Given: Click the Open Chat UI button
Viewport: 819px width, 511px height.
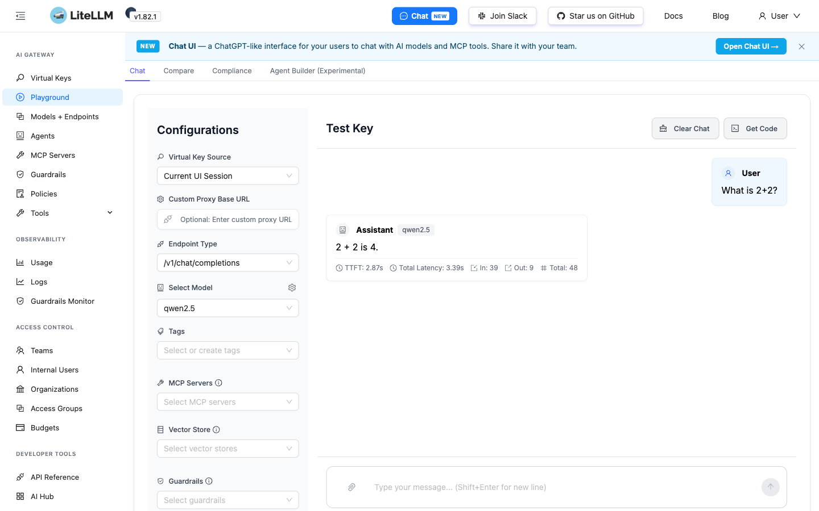Looking at the screenshot, I should [751, 47].
